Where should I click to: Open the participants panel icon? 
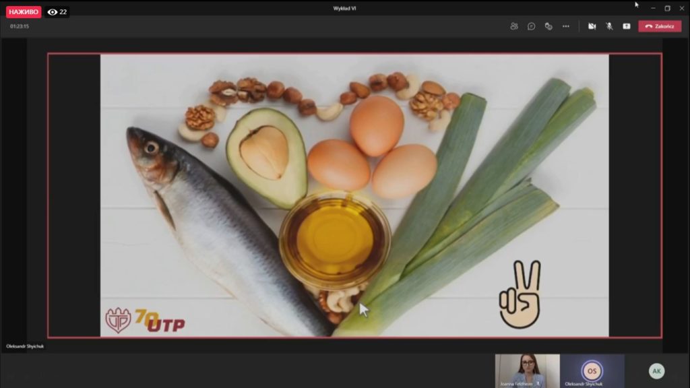(514, 26)
